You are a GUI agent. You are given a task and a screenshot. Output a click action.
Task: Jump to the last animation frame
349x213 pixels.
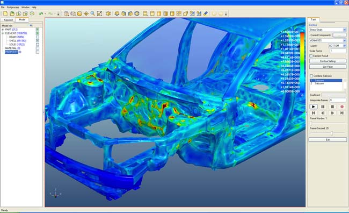click(x=342, y=113)
